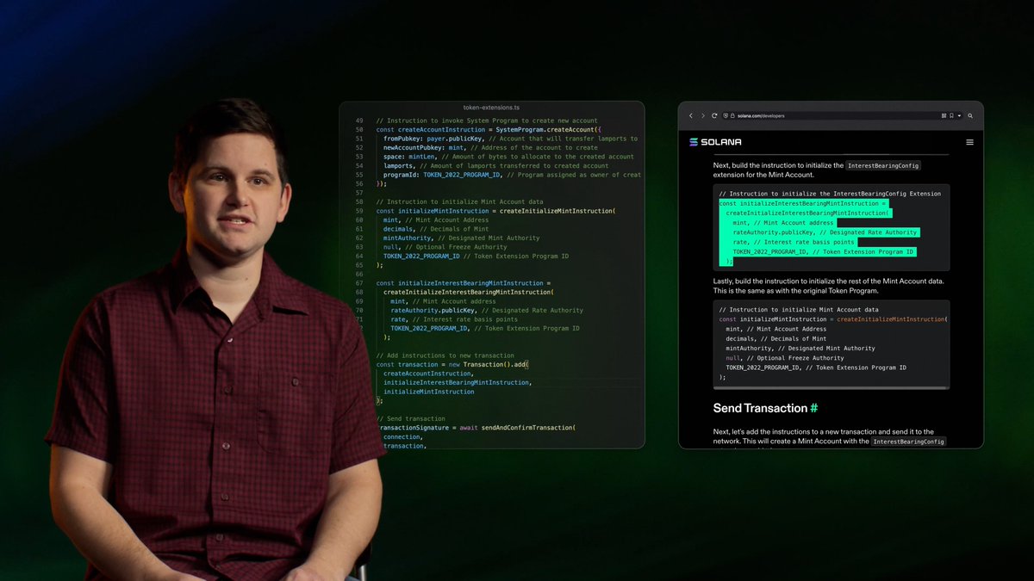Click 'initializeMintInstruction' line 78 in editor

coord(429,392)
